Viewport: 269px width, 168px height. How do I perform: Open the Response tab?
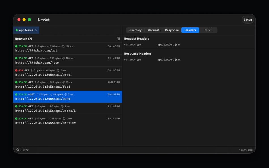pyautogui.click(x=172, y=30)
